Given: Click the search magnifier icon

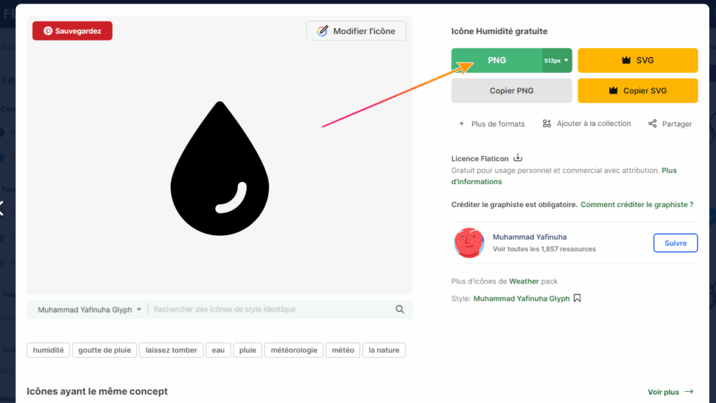Looking at the screenshot, I should [x=399, y=309].
